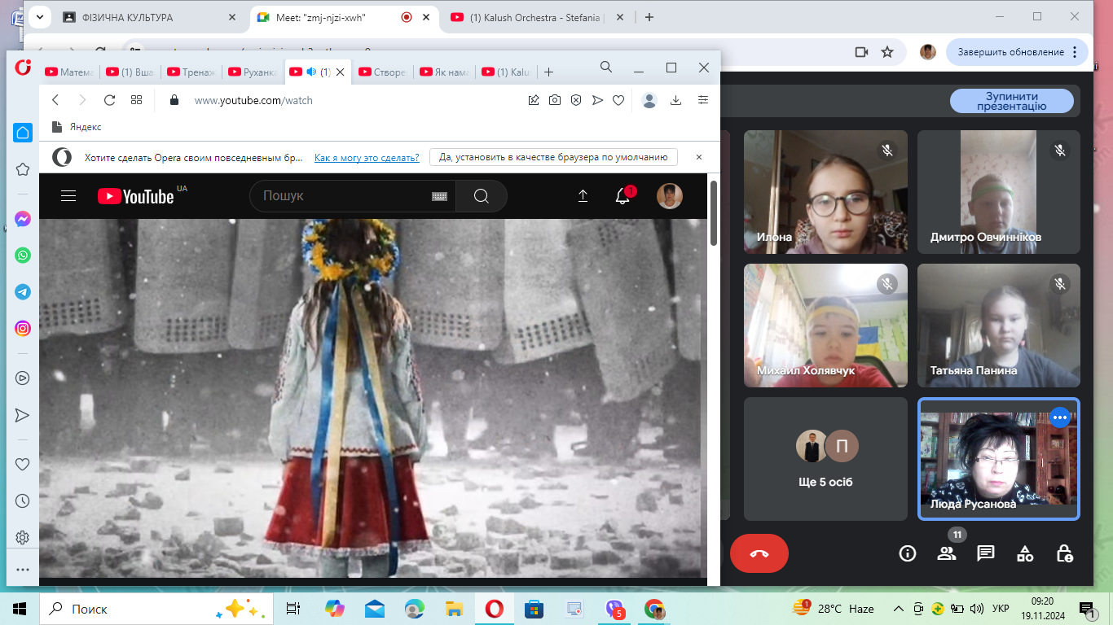This screenshot has width=1113, height=625.
Task: Open WhatsApp in the Opera sidebar
Action: (x=23, y=256)
